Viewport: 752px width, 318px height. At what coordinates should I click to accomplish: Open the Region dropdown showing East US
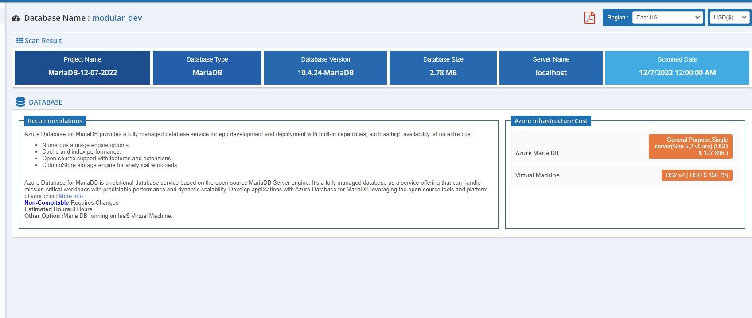pyautogui.click(x=668, y=17)
